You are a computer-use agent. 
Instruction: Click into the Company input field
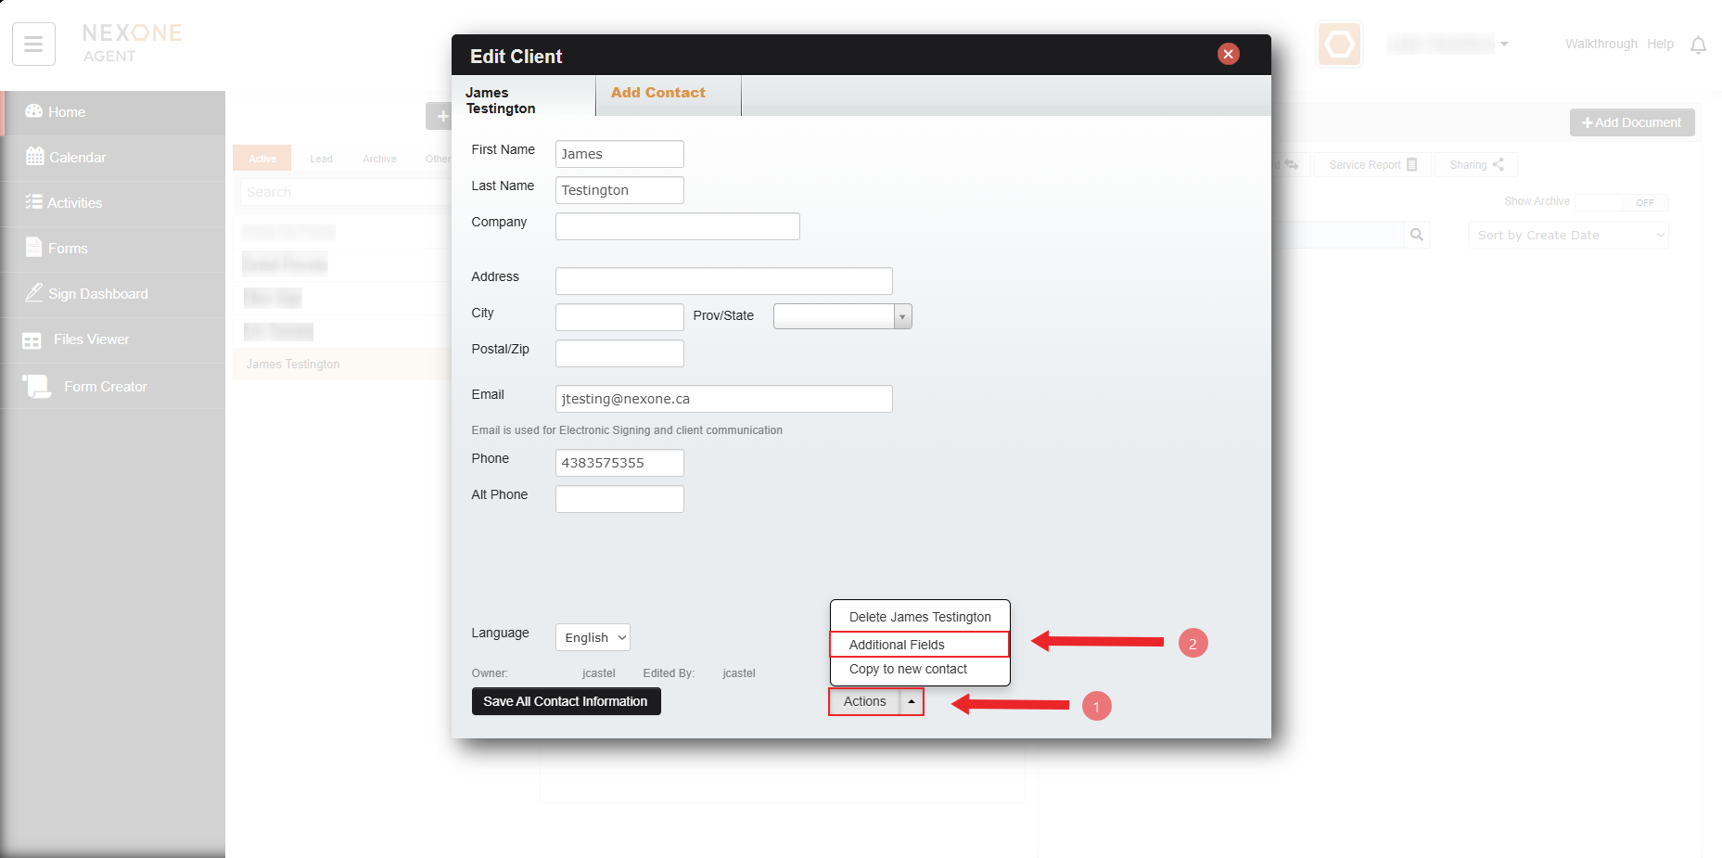click(x=677, y=226)
